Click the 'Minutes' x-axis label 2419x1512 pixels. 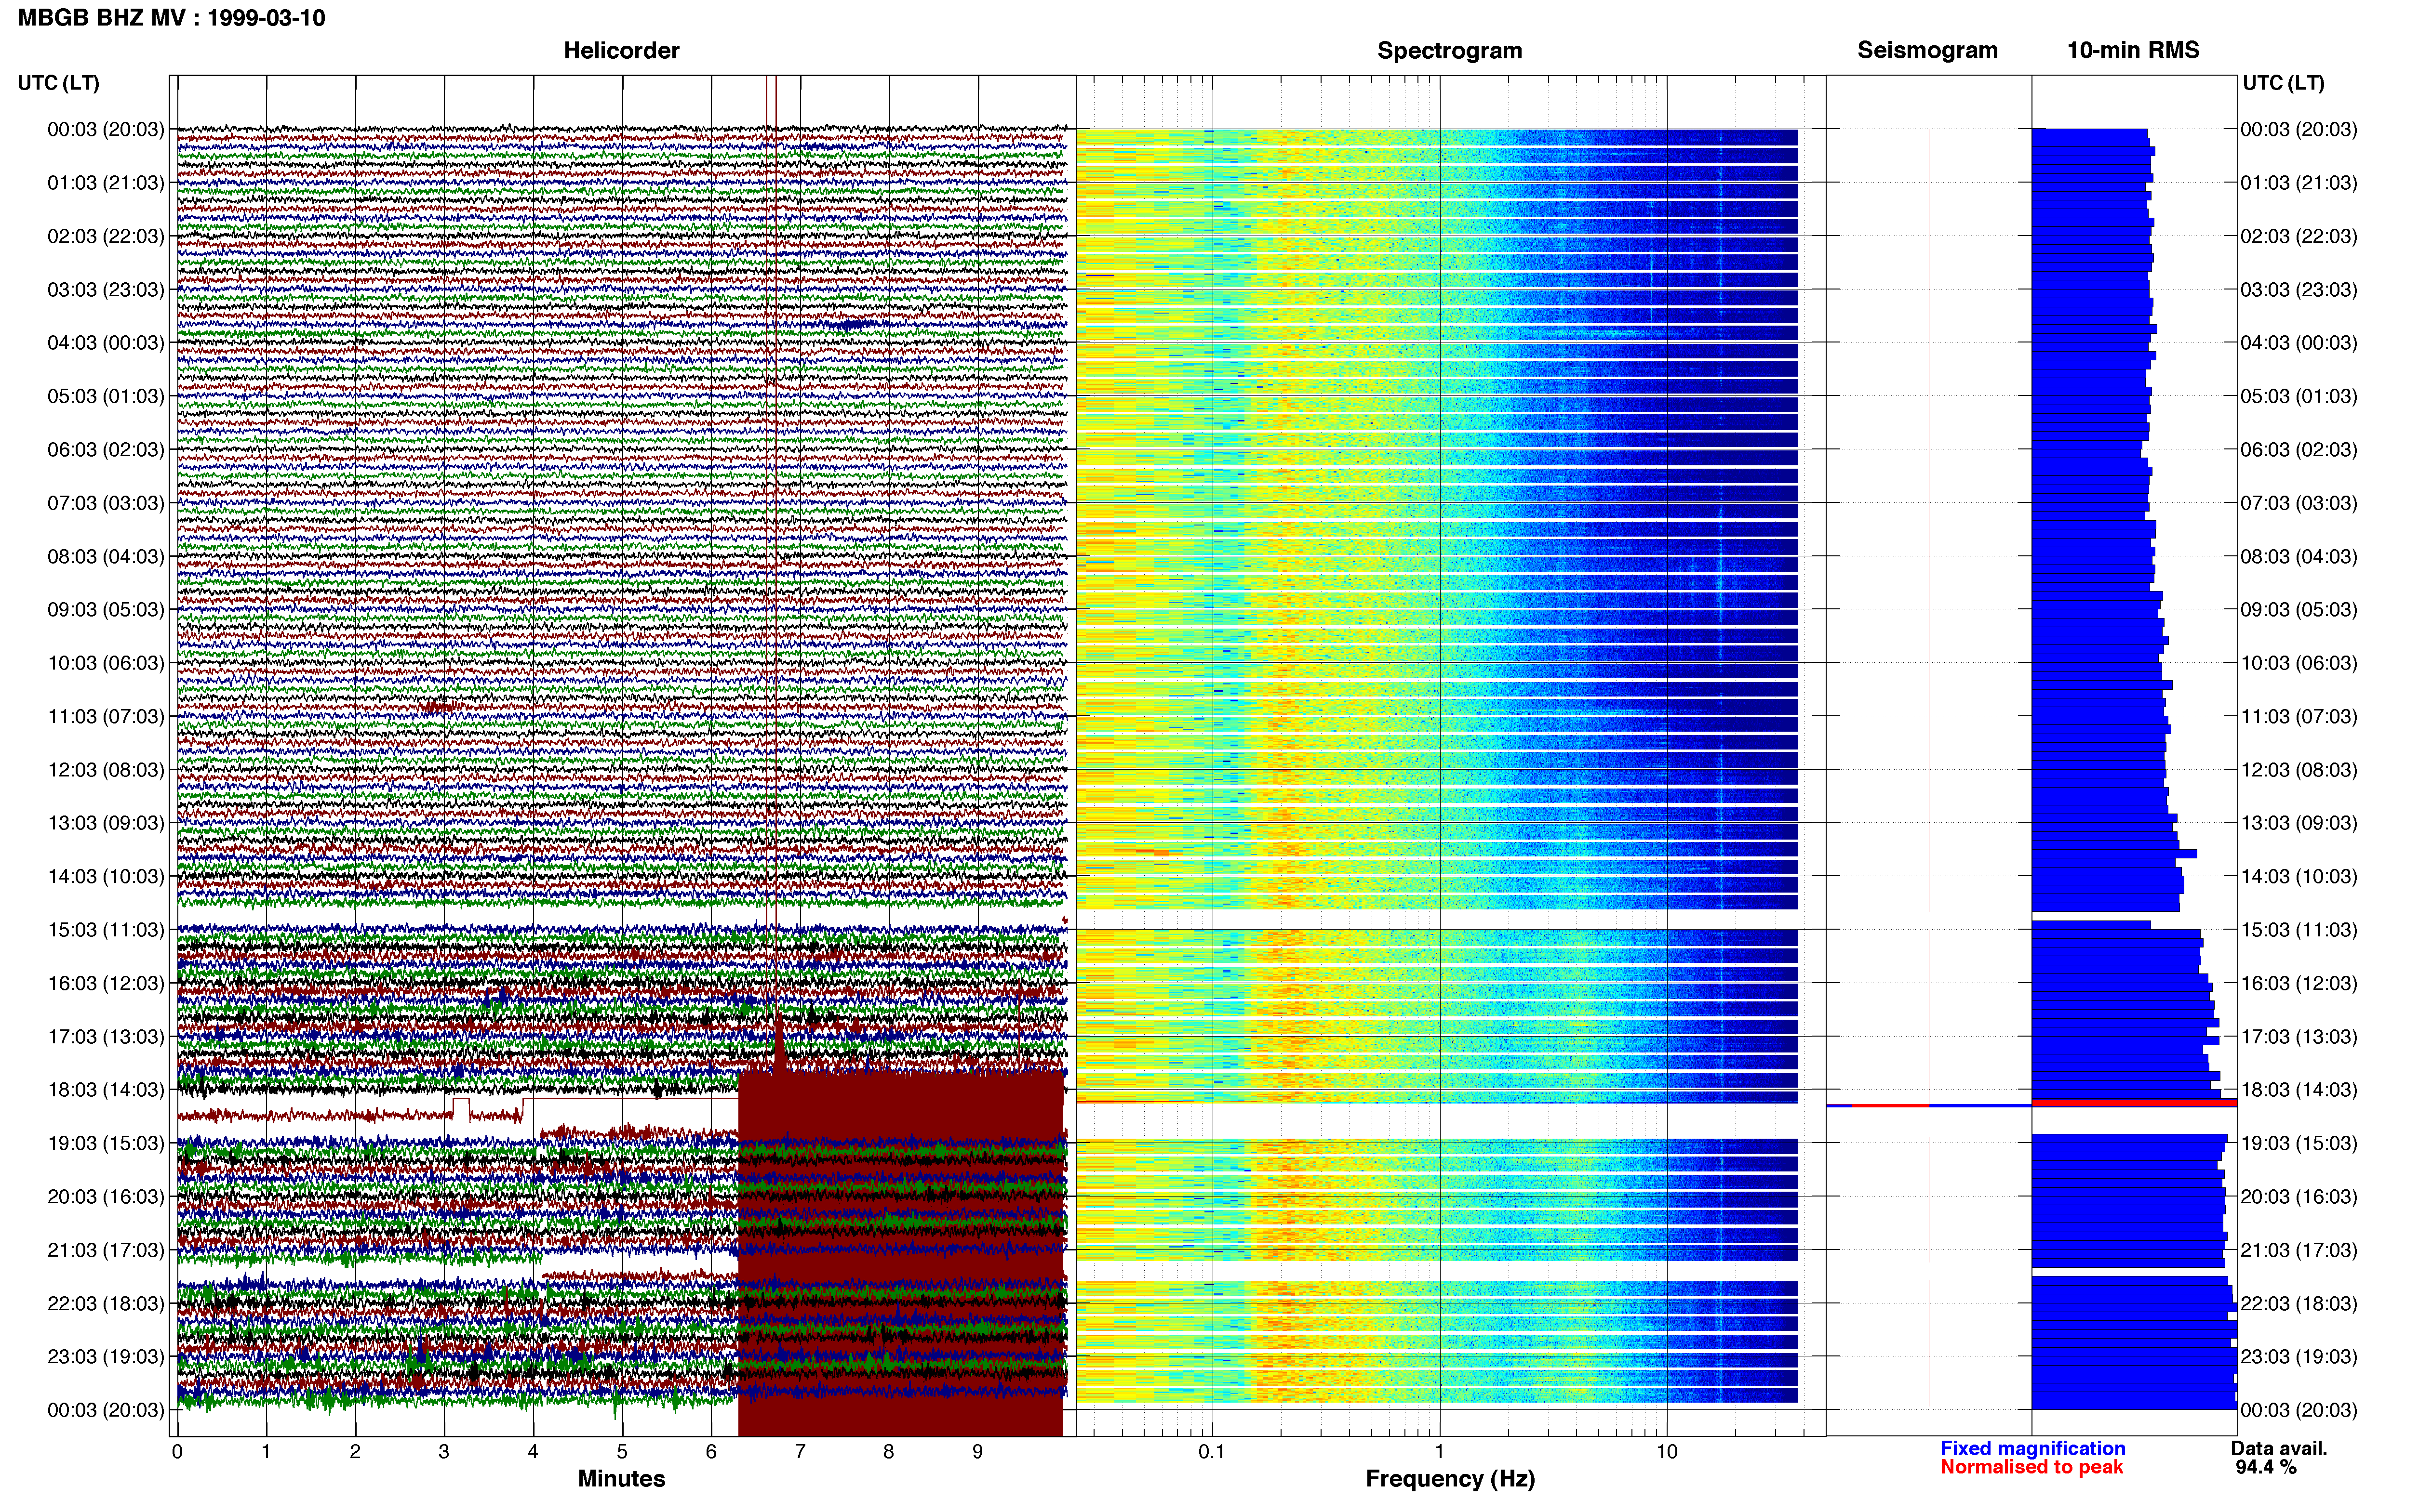coord(621,1478)
